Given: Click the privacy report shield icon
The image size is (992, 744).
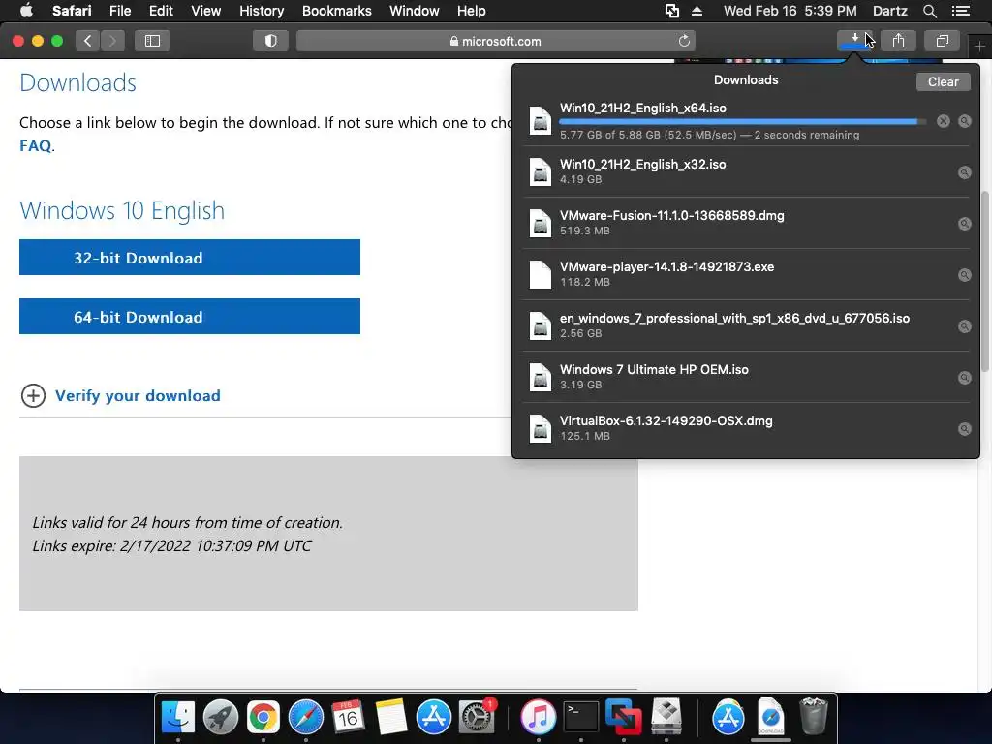Looking at the screenshot, I should click(x=271, y=41).
